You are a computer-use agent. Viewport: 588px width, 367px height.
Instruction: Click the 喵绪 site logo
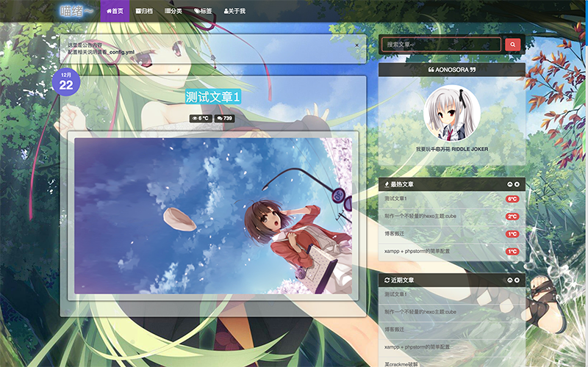[x=76, y=11]
